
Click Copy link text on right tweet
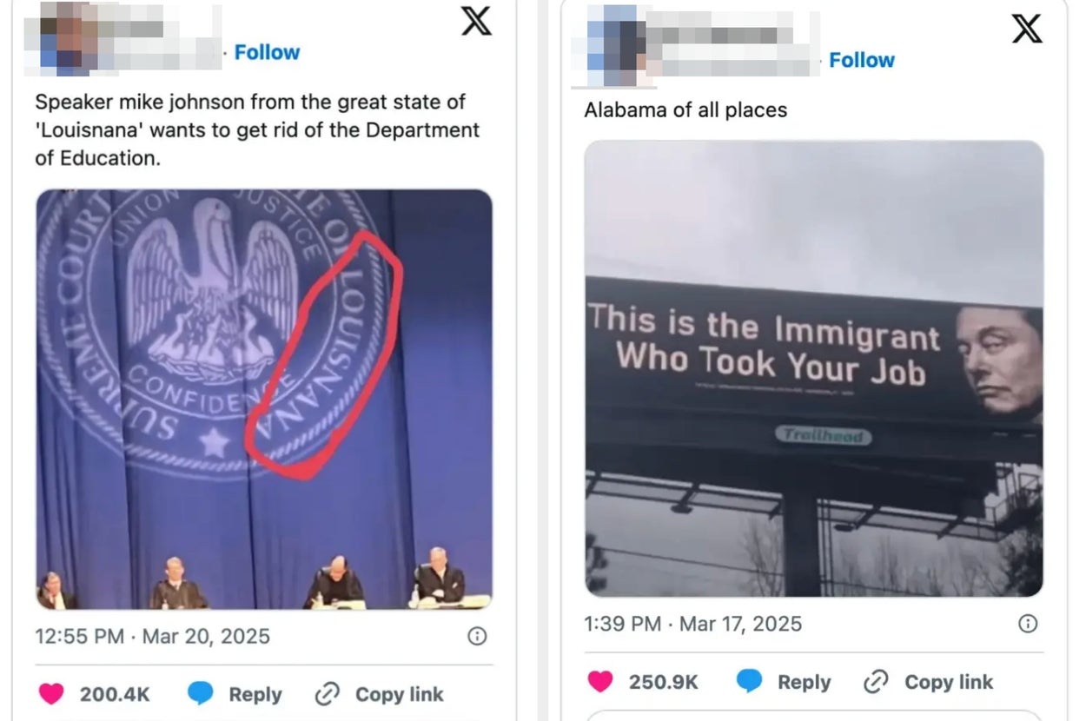click(x=949, y=682)
